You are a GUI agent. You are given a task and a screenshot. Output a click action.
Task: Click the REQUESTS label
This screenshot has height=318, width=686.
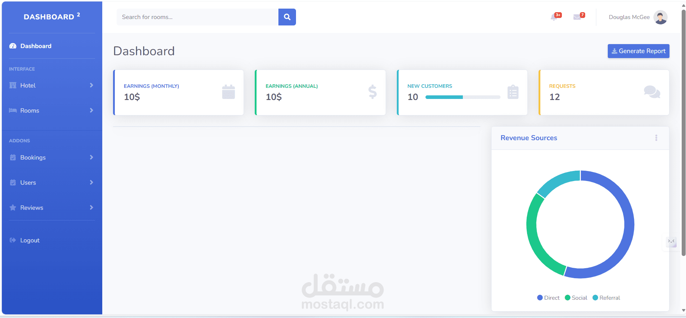(562, 86)
